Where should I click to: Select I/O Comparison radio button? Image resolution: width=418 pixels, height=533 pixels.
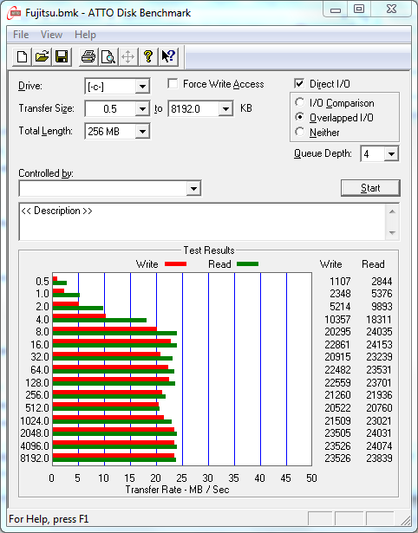[300, 102]
